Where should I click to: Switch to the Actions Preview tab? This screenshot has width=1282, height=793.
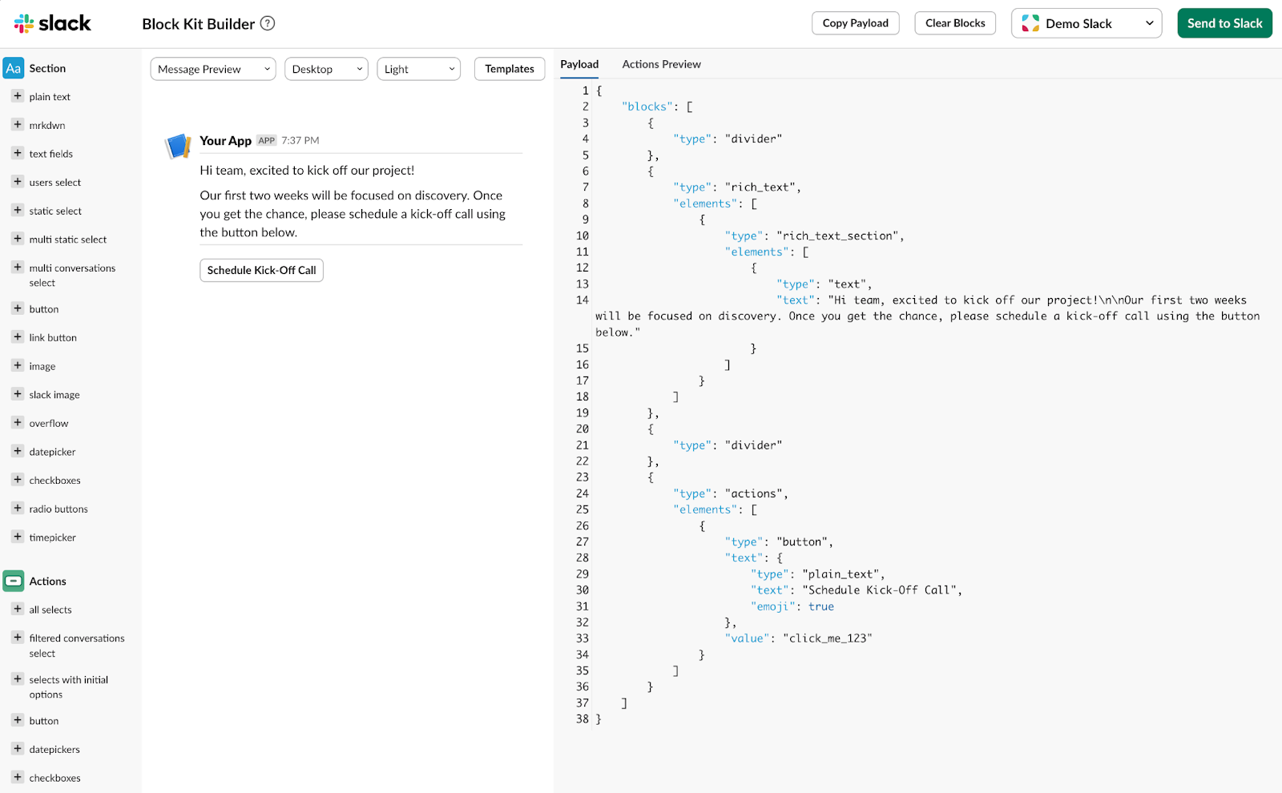(662, 64)
